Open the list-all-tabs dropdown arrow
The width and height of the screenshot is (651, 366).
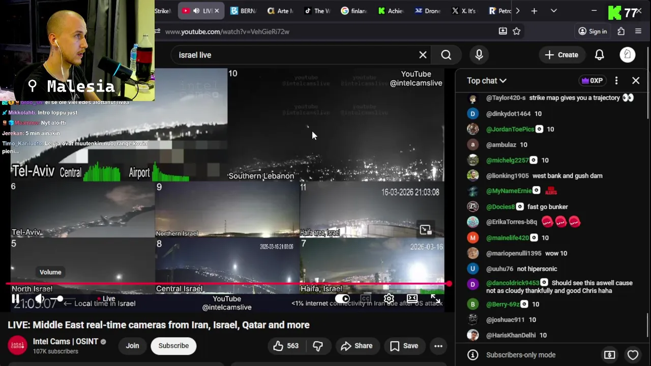click(x=554, y=11)
